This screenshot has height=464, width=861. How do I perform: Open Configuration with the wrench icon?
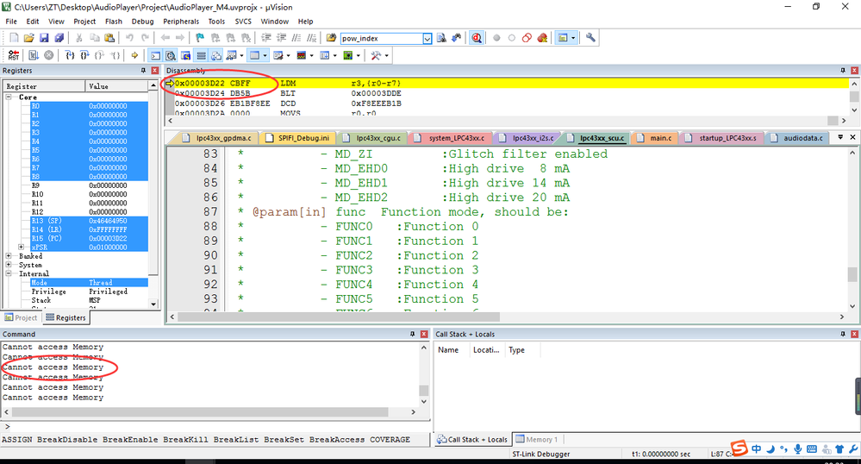[590, 38]
